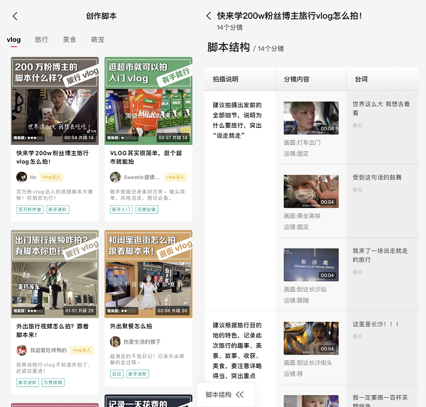
Task: Select the vlog tab
Action: click(x=13, y=40)
